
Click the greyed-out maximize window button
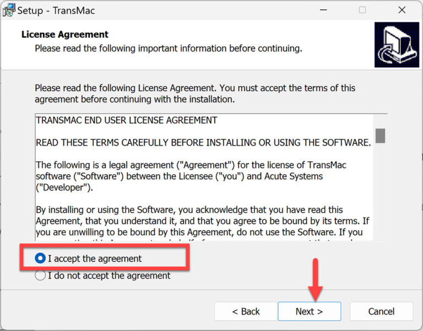pos(362,10)
